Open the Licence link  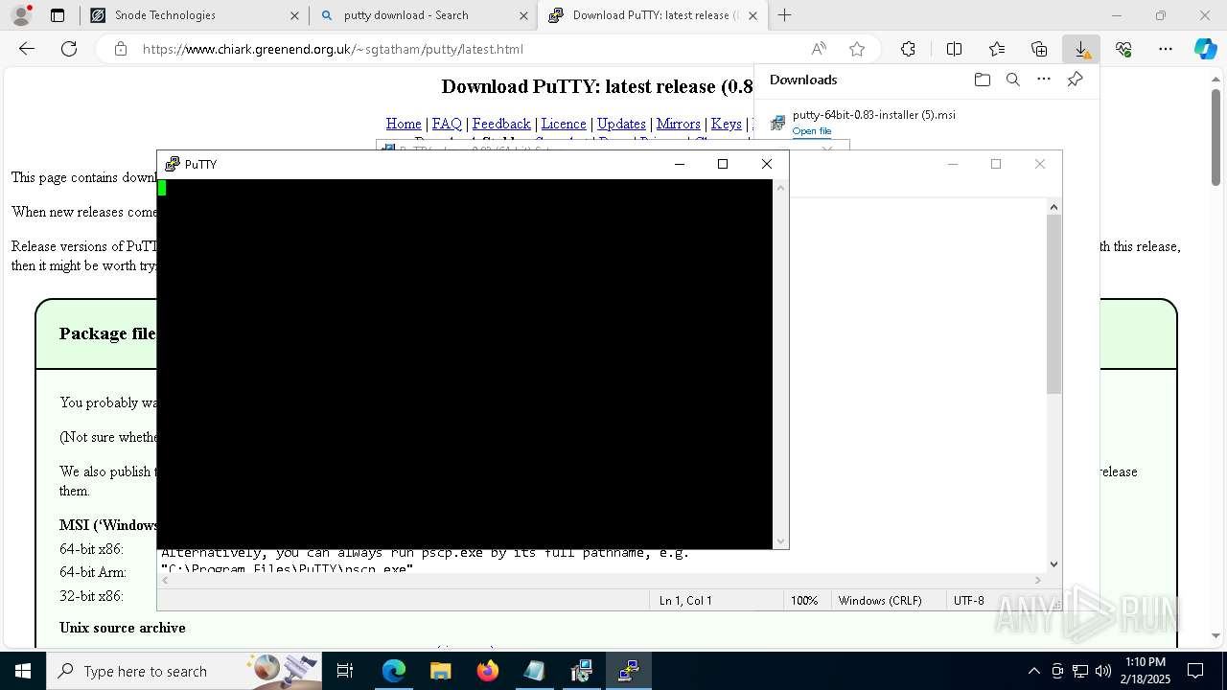[x=564, y=124]
